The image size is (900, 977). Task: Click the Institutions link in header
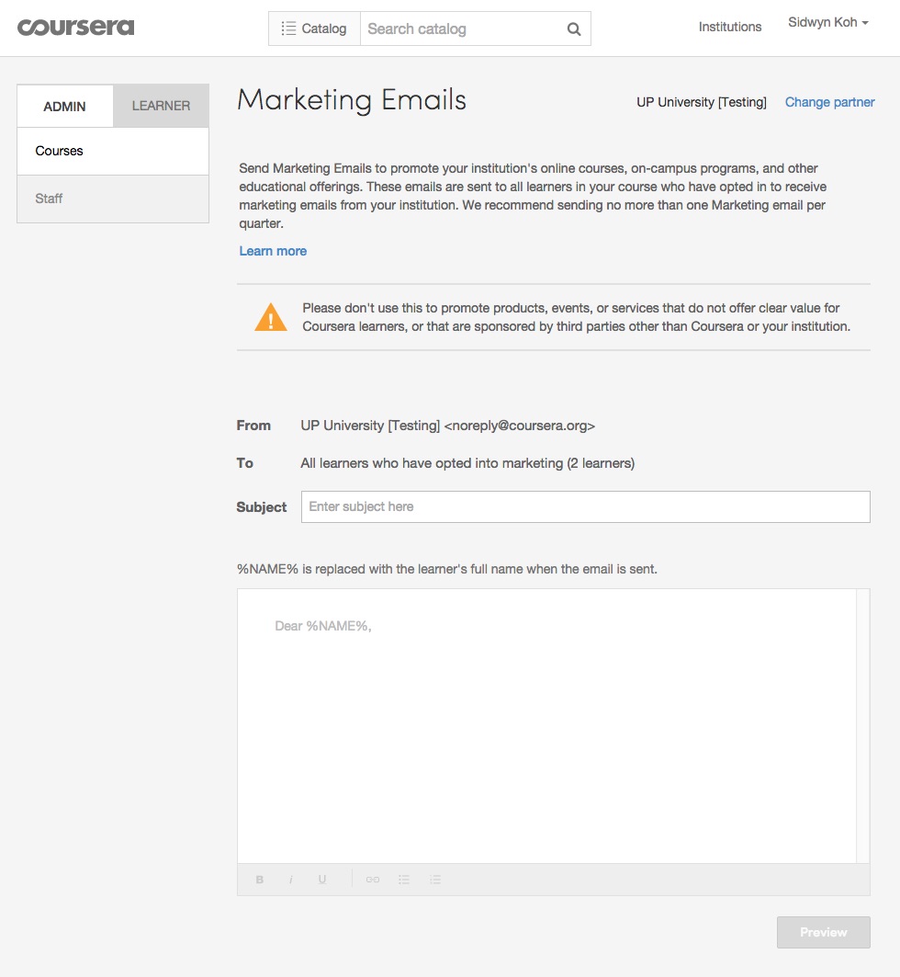[x=729, y=27]
